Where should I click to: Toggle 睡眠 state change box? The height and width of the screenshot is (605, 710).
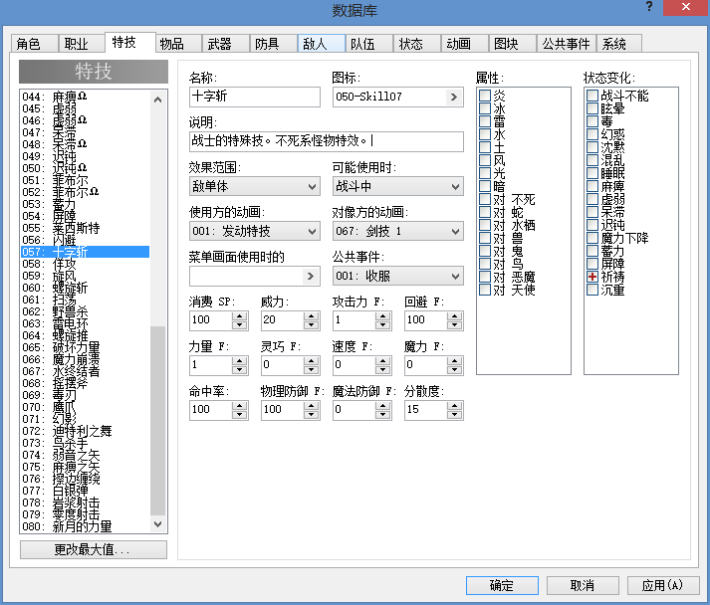592,173
